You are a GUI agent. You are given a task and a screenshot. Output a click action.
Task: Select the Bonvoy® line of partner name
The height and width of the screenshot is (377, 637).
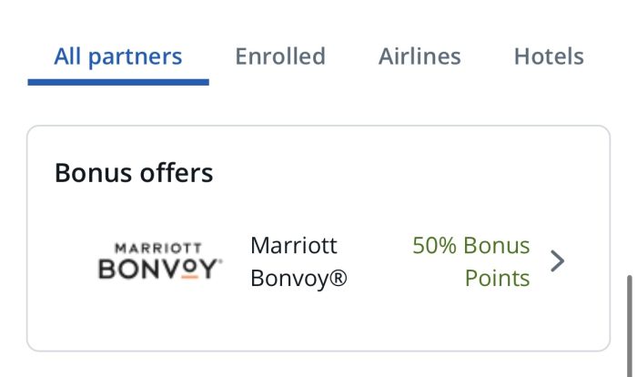(299, 279)
